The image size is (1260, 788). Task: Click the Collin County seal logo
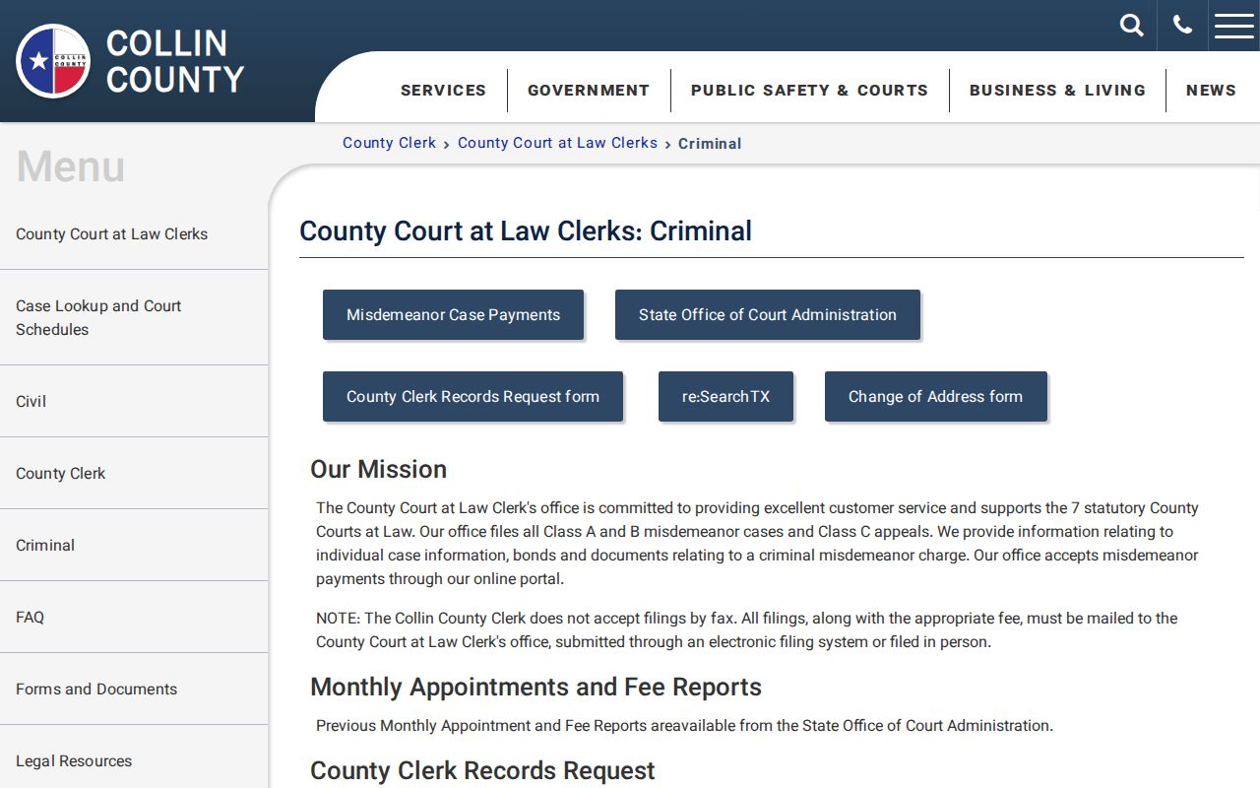pyautogui.click(x=53, y=61)
